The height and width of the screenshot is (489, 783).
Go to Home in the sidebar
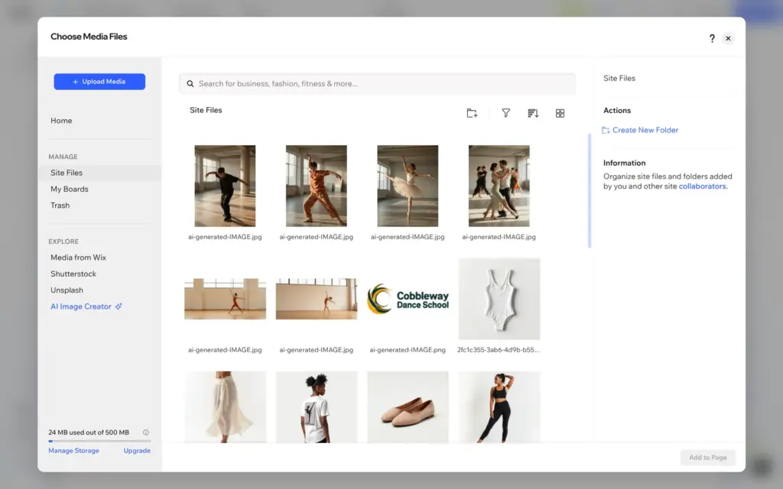61,121
